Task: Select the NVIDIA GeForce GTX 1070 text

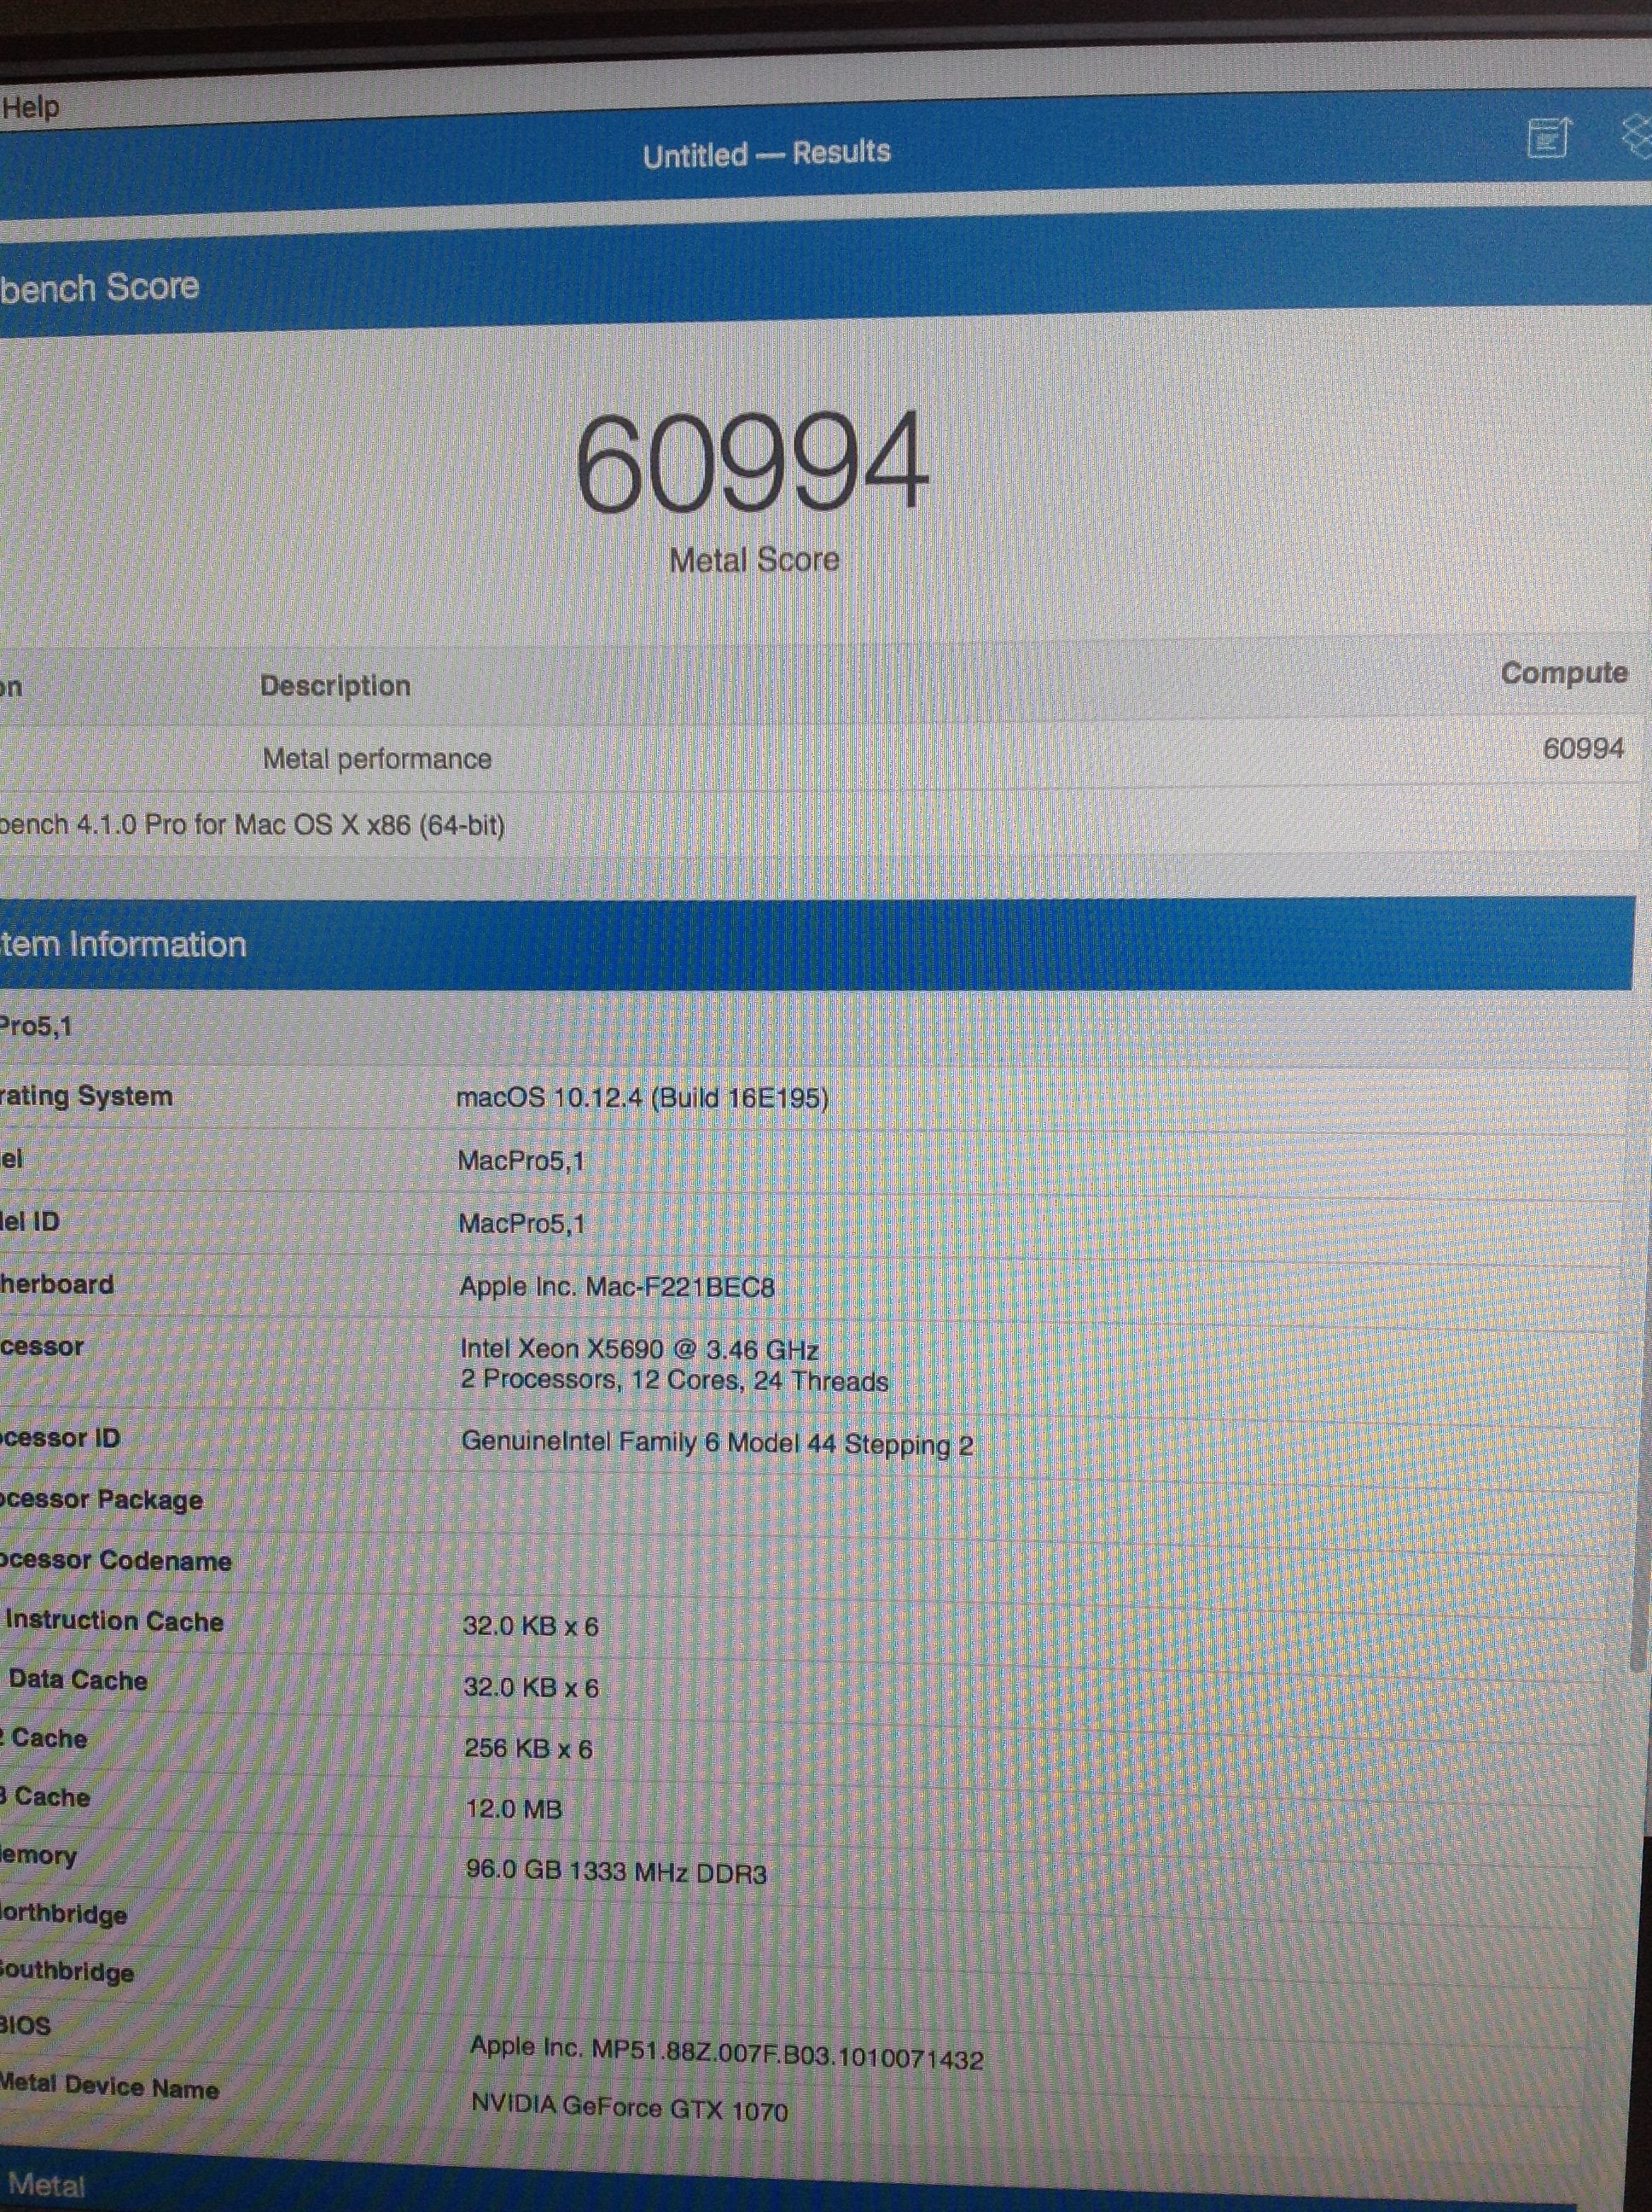Action: click(x=629, y=2108)
